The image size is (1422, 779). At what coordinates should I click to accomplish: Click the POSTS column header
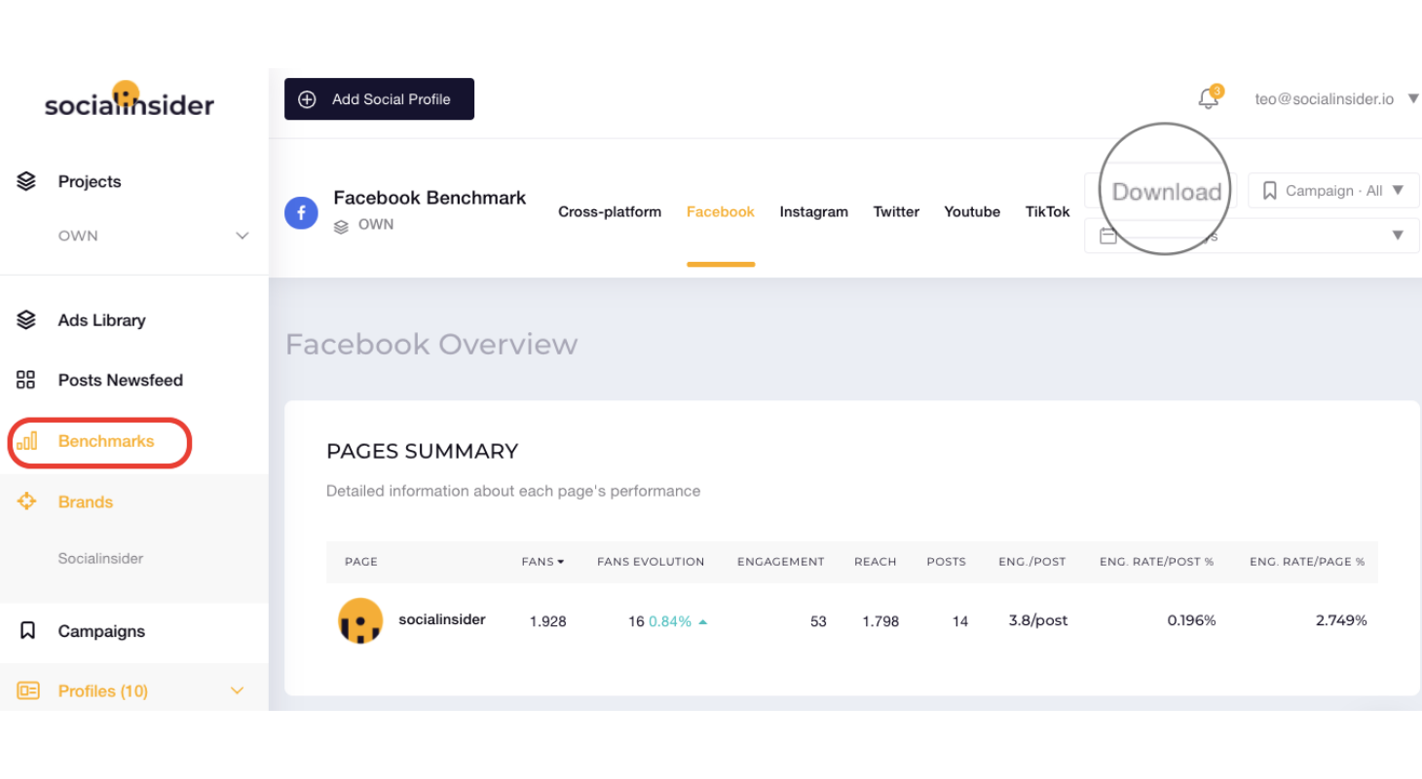click(947, 562)
